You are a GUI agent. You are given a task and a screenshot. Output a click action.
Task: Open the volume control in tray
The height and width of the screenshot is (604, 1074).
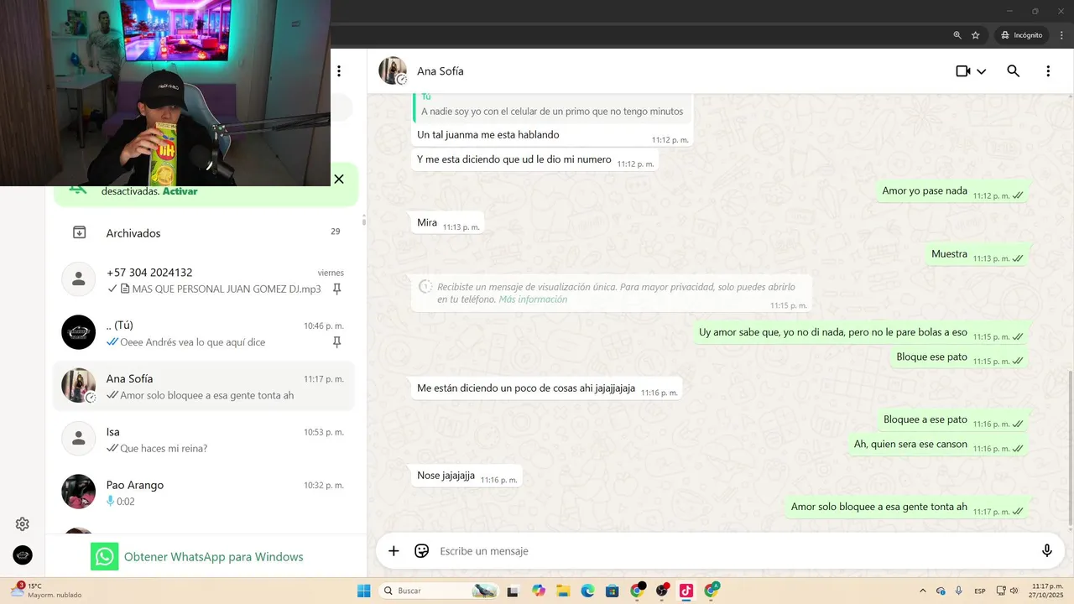tap(1014, 591)
